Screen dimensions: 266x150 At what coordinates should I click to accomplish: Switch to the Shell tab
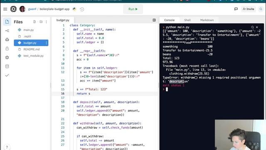coord(187,20)
